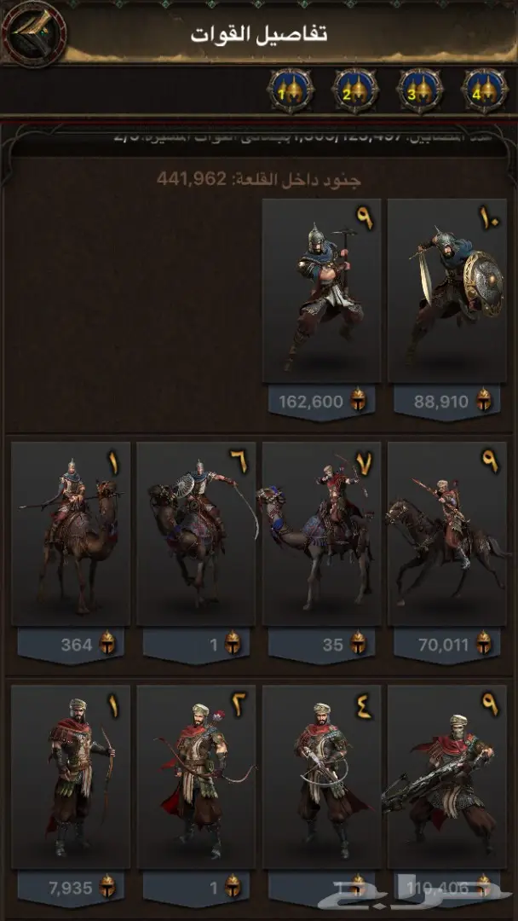518x921 pixels.
Task: Select troop formation 4 helmet icon
Action: pyautogui.click(x=485, y=91)
